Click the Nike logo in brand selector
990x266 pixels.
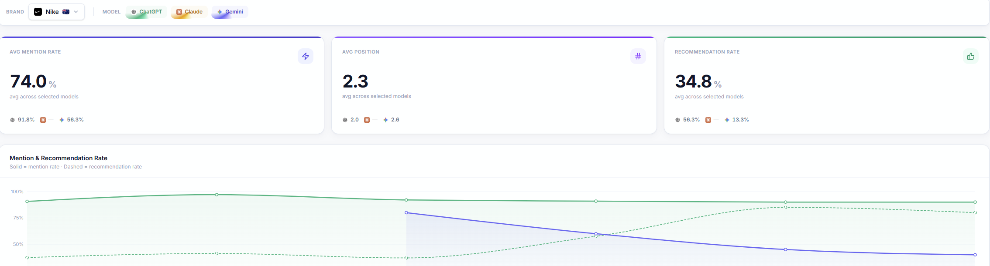[38, 12]
